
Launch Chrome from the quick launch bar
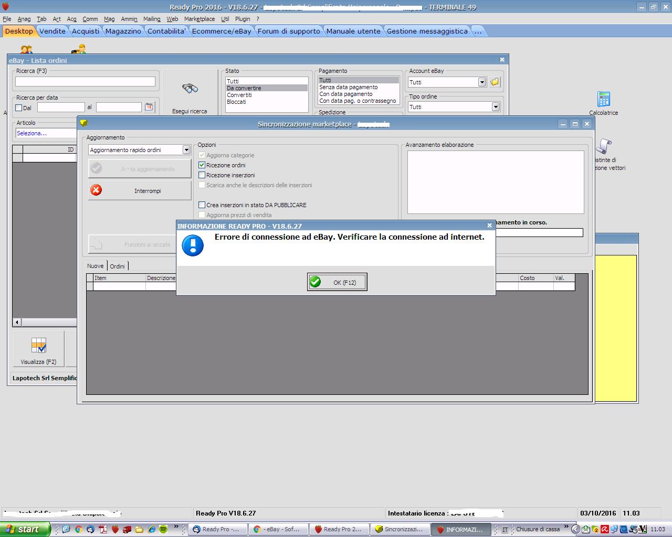[x=78, y=530]
